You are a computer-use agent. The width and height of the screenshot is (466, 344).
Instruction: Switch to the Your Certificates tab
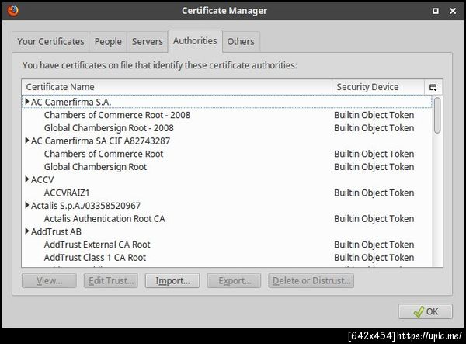coord(50,41)
